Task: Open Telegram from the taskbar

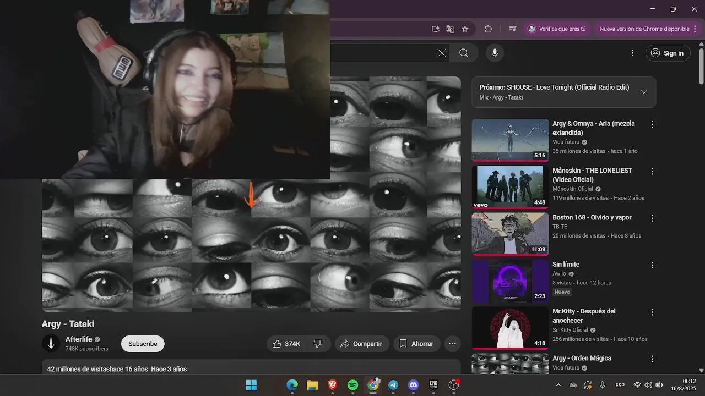Action: 393,385
